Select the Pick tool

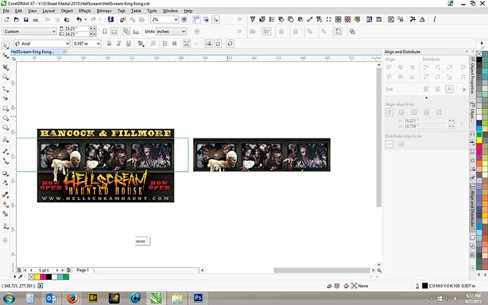(x=5, y=46)
